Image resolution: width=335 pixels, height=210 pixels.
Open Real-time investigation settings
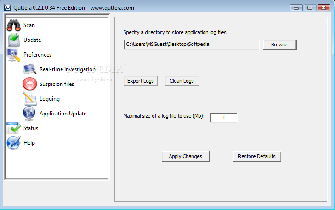pos(68,69)
